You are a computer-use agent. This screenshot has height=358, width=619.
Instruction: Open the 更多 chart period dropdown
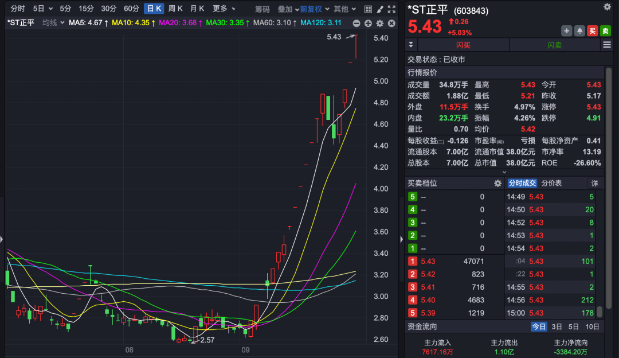[218, 9]
